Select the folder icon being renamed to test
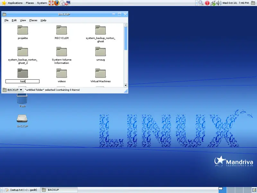Image resolution: width=257 pixels, height=193 pixels. pyautogui.click(x=22, y=73)
